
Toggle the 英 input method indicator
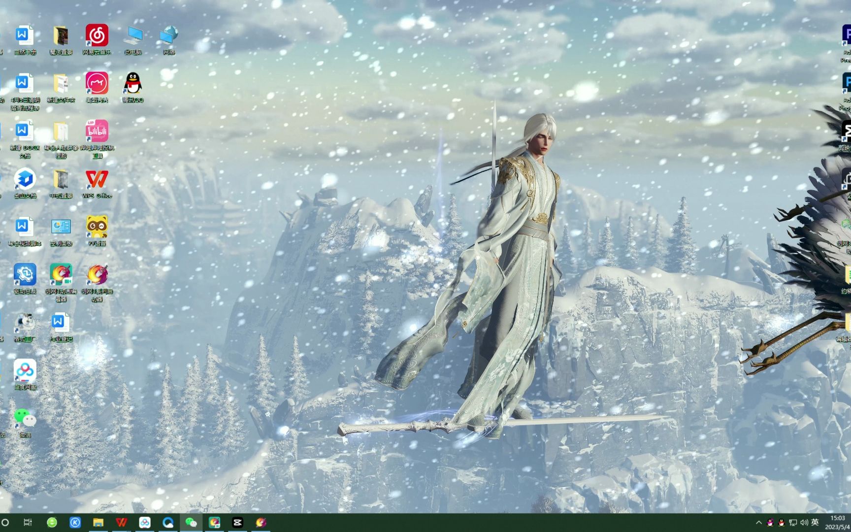tap(815, 523)
